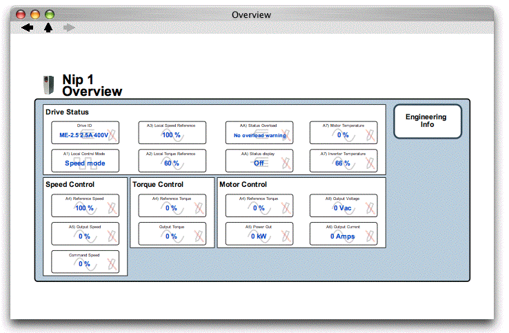Viewport: 509px width, 333px height.
Task: Select the Status Overload indicator box
Action: click(x=259, y=132)
